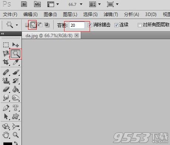Swap foreground and background colors
This screenshot has height=145, width=170.
16,143
